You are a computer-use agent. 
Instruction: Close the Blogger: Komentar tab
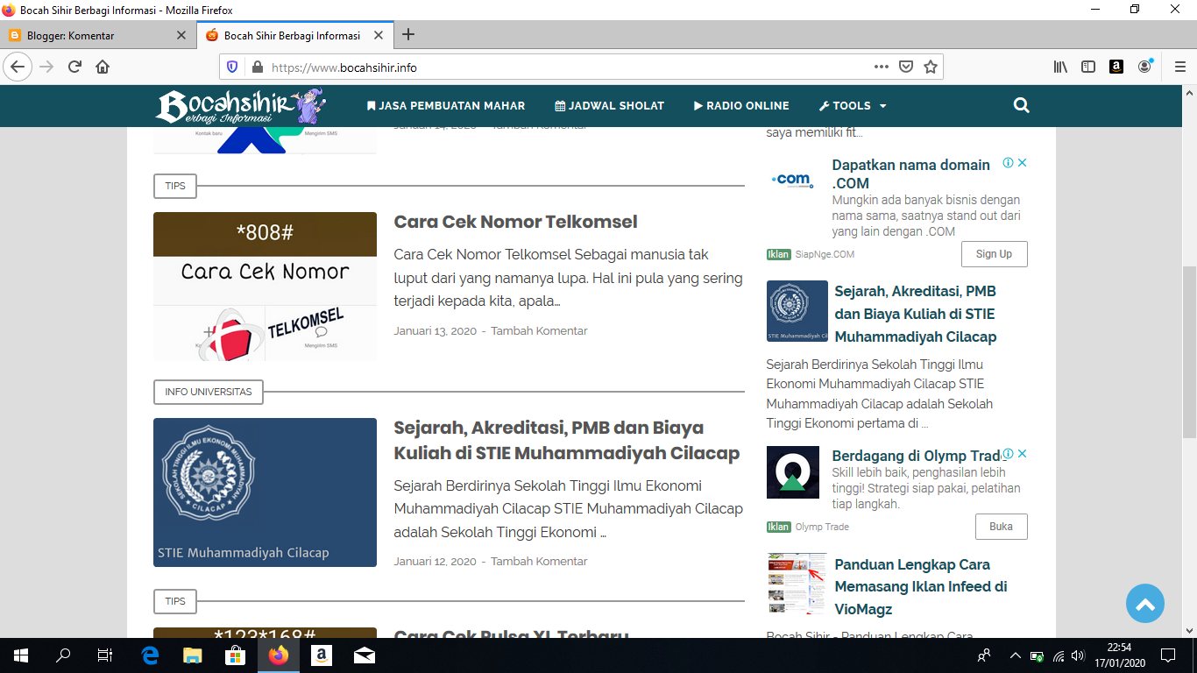coord(181,36)
